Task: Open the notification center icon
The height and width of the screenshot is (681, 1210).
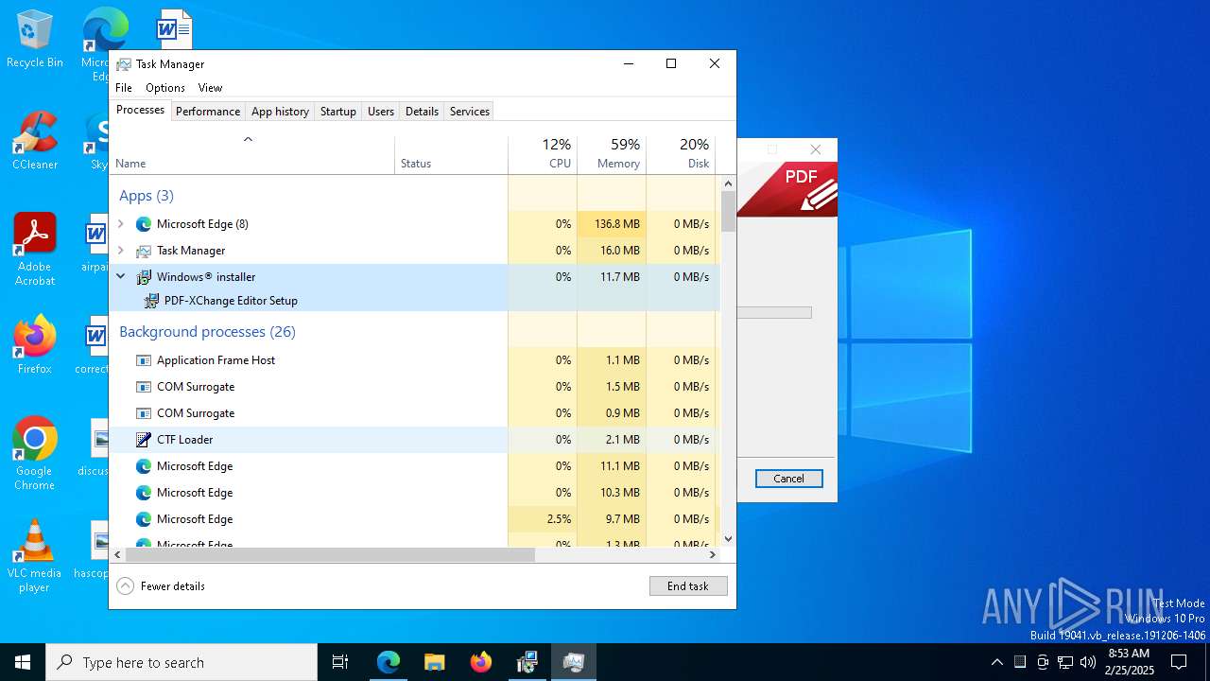Action: point(1179,662)
